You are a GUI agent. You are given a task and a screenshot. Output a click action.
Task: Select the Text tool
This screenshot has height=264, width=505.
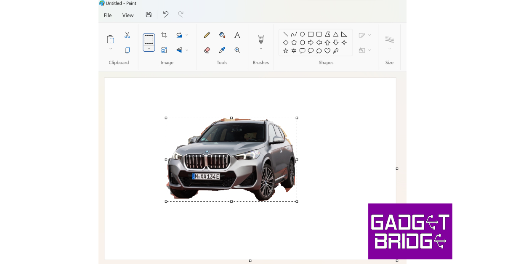tap(237, 35)
